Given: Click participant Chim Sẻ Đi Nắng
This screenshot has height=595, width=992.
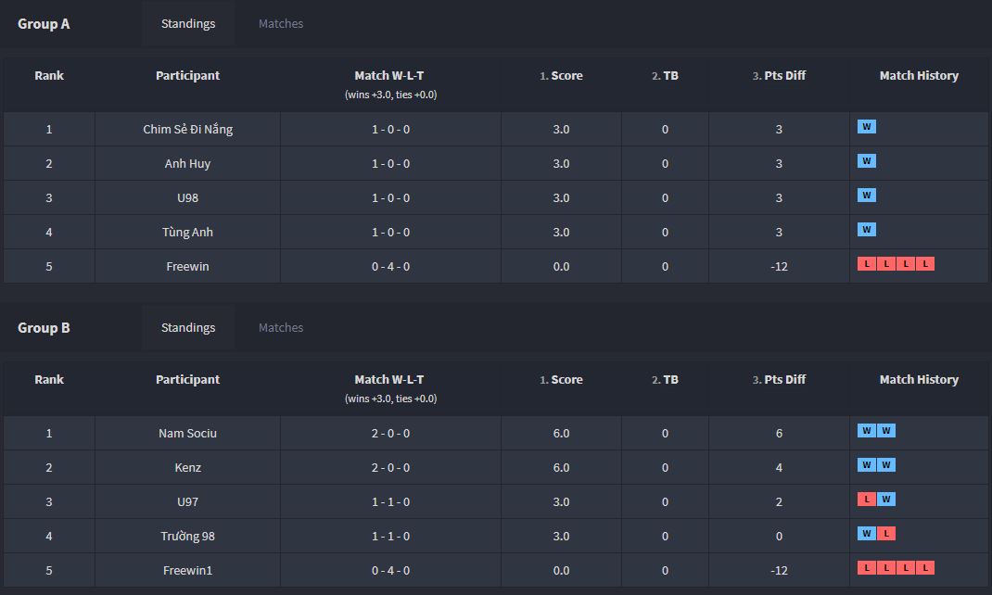Looking at the screenshot, I should 188,130.
